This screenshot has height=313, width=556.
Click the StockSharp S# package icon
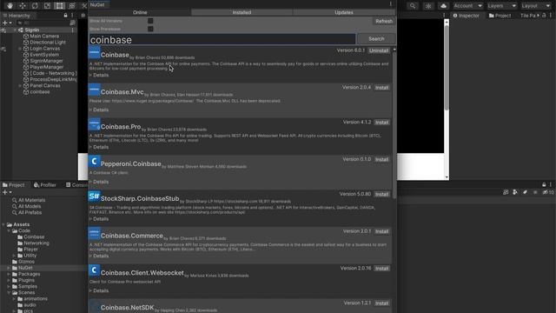94,196
